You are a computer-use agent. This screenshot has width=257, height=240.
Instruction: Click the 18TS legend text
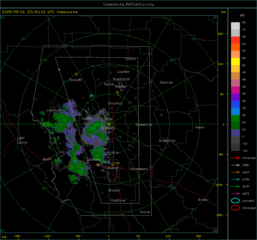coord(246,194)
